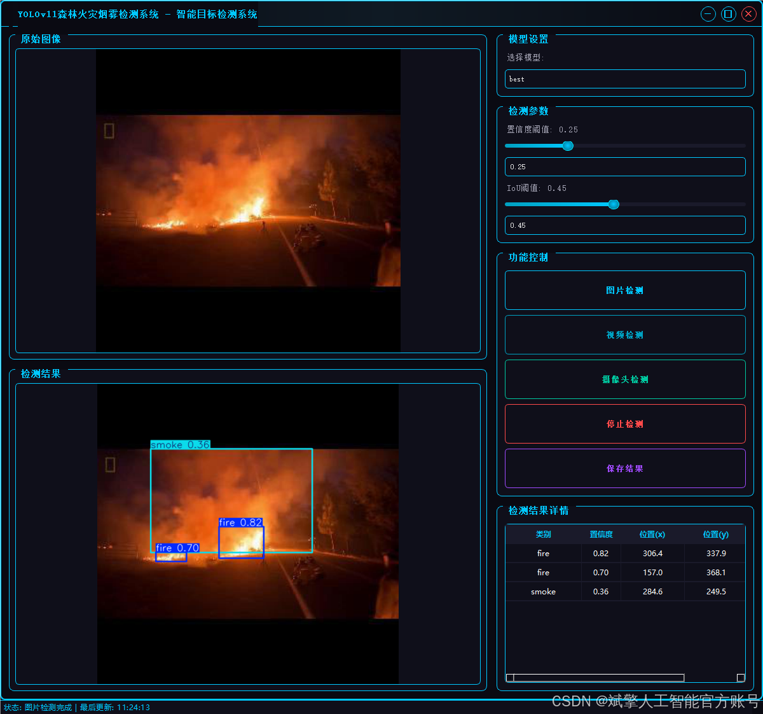Click the x position cell 157.0

click(652, 573)
